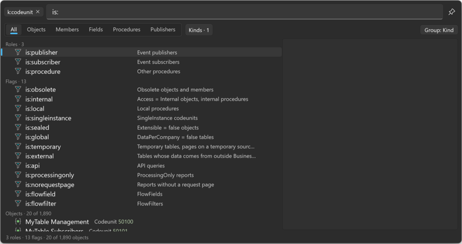
Task: Select the is:processingonly flag text
Action: pyautogui.click(x=49, y=175)
